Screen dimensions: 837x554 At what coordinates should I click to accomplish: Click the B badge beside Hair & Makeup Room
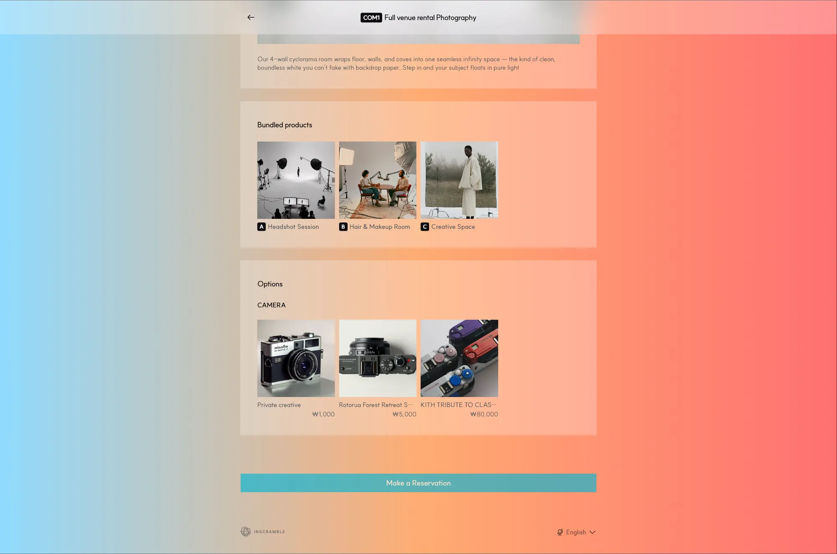point(343,227)
